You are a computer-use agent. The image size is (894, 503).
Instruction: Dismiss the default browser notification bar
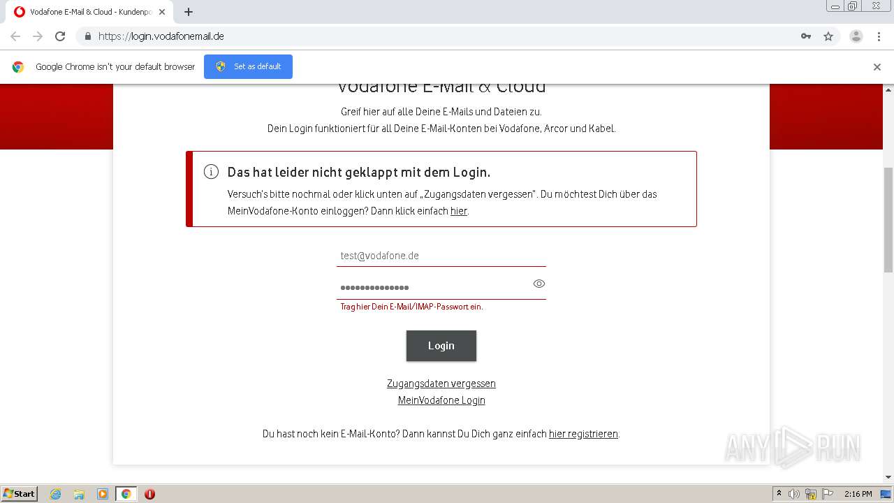[x=877, y=67]
